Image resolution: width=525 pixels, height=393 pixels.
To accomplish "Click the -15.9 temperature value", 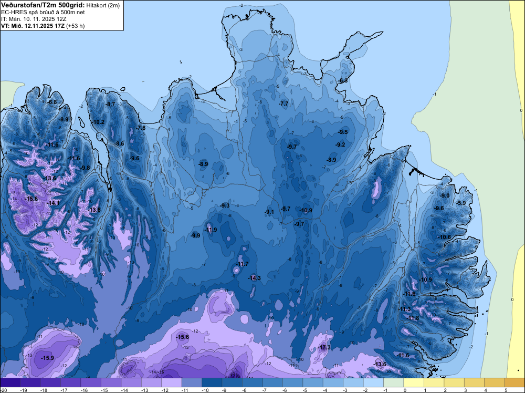I will pos(48,358).
